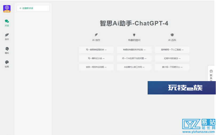Open the 对话 chat section

pyautogui.click(x=7, y=23)
